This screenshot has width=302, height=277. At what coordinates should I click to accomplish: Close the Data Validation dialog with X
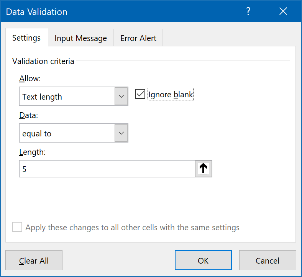click(283, 11)
